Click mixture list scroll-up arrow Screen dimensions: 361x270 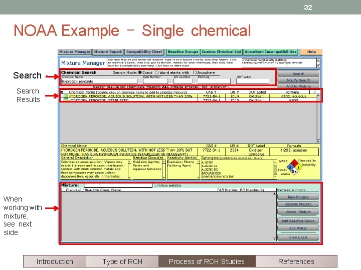point(274,193)
